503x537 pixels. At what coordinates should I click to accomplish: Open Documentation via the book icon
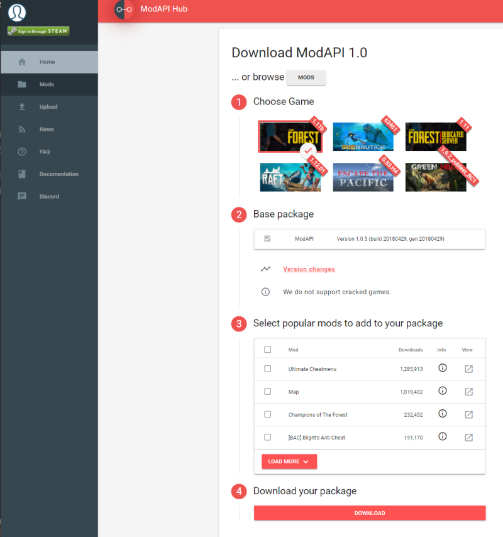click(x=21, y=174)
